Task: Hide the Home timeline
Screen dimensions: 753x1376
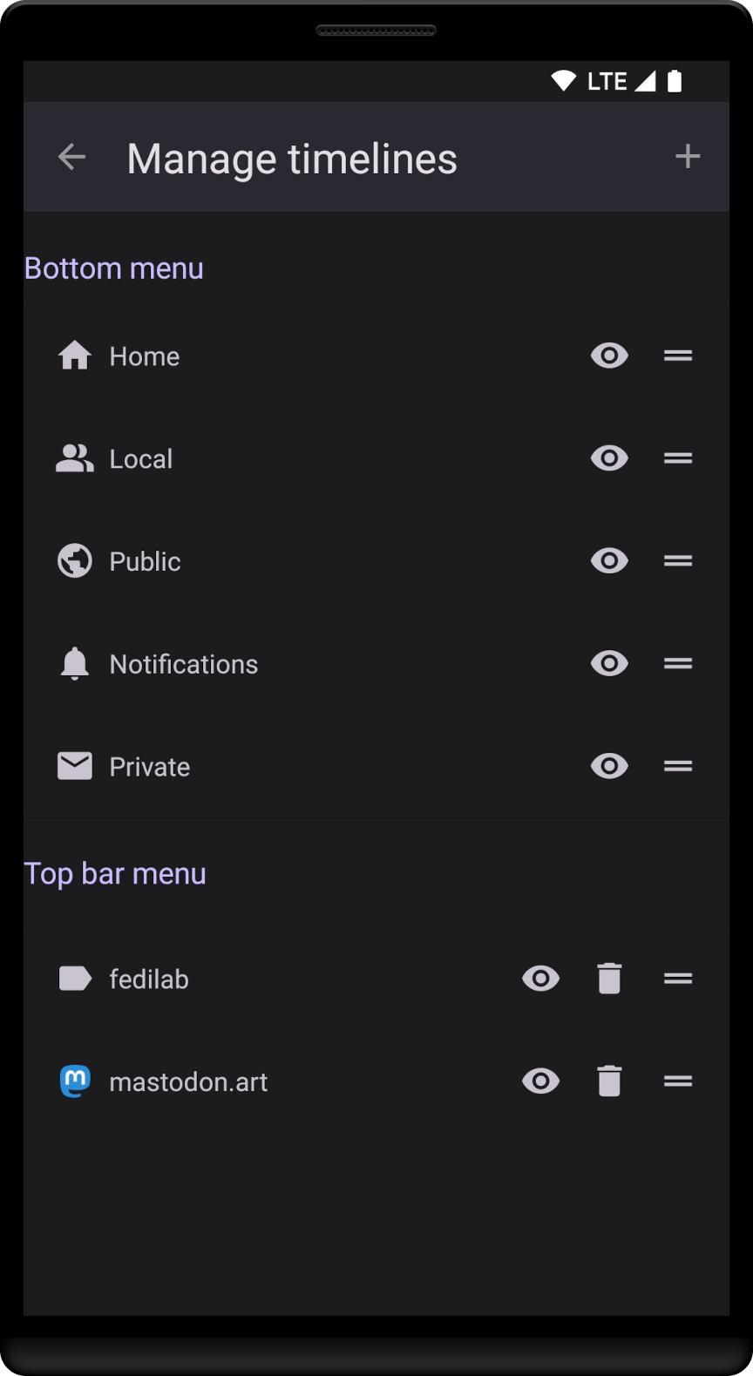Action: [609, 356]
